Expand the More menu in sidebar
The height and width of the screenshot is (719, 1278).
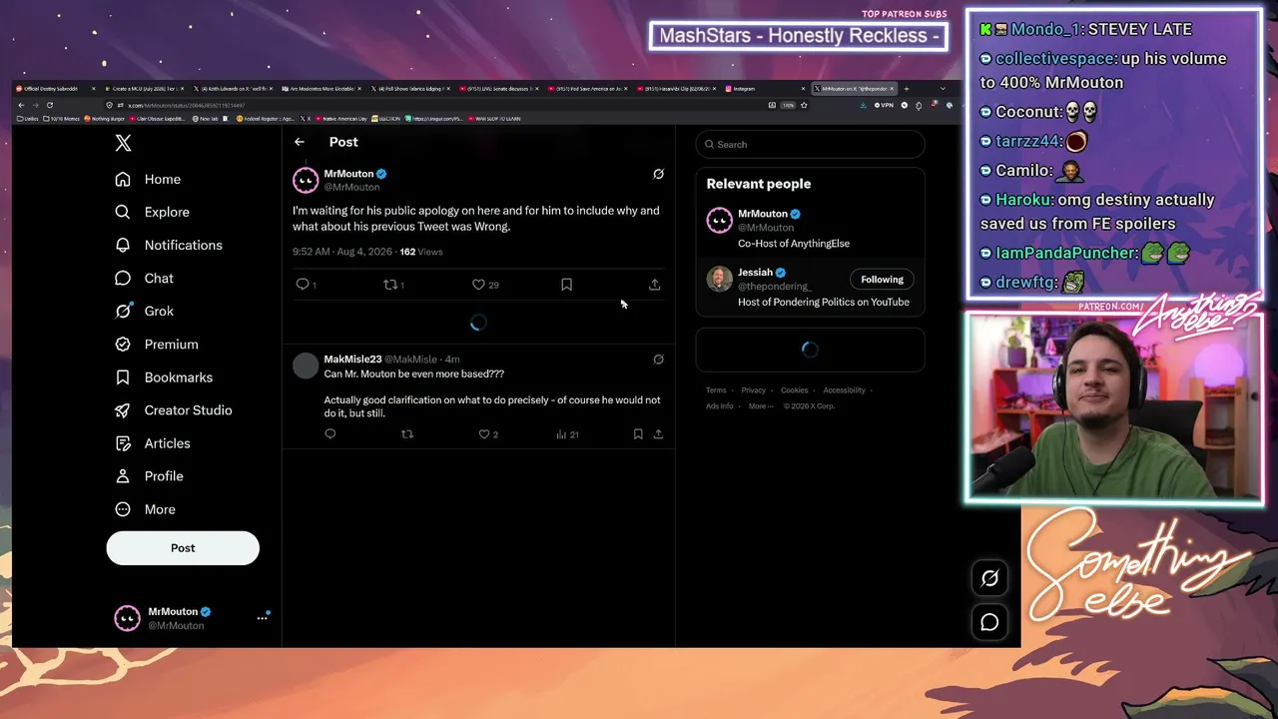(x=145, y=508)
